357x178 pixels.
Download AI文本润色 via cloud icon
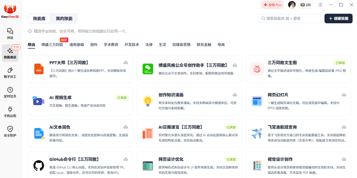(x=126, y=127)
